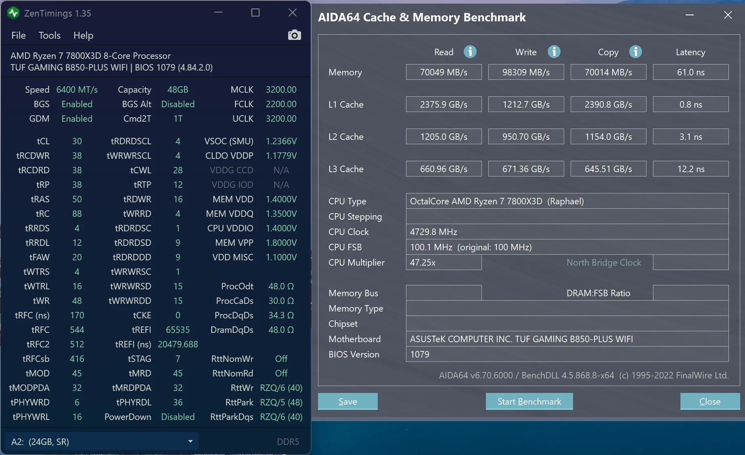Click the L1 Cache latency 0.8 ns

pyautogui.click(x=691, y=104)
